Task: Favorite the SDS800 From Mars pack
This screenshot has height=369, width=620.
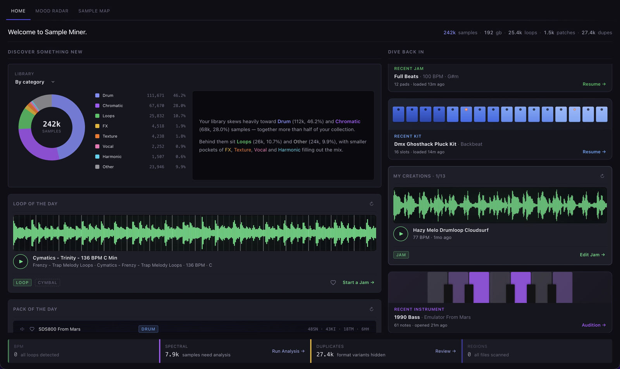Action: pyautogui.click(x=32, y=329)
